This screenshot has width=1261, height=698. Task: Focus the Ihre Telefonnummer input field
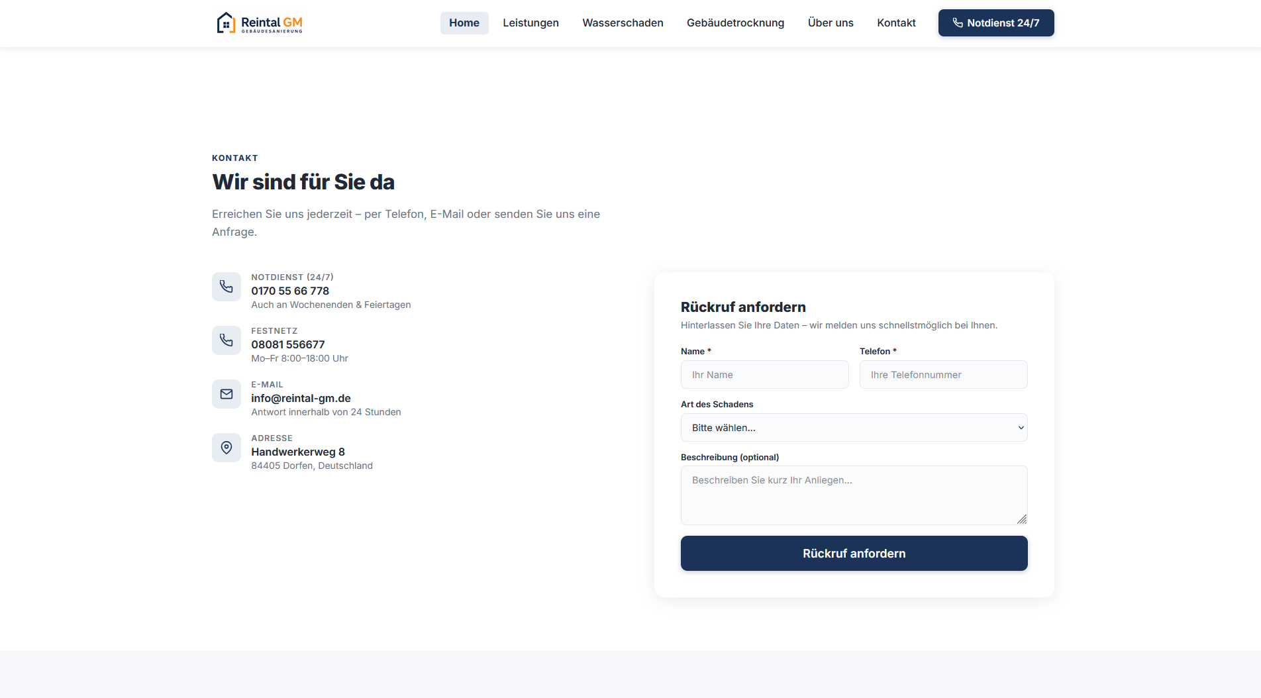pyautogui.click(x=944, y=375)
